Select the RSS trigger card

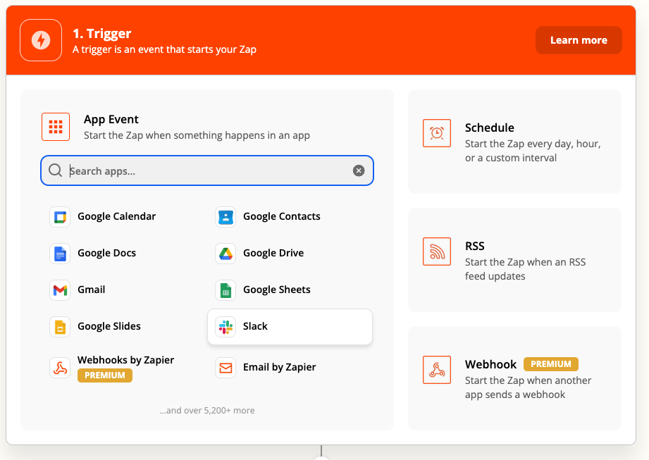[514, 260]
